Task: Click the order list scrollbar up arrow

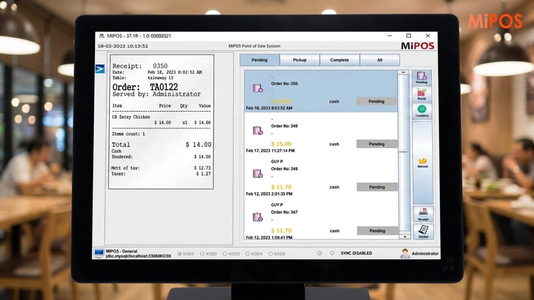Action: pyautogui.click(x=403, y=72)
